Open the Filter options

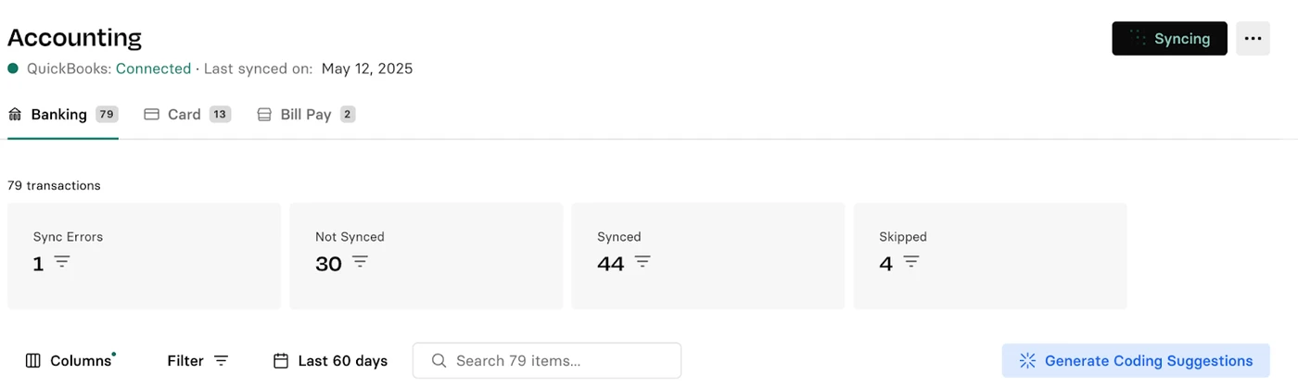(x=197, y=361)
